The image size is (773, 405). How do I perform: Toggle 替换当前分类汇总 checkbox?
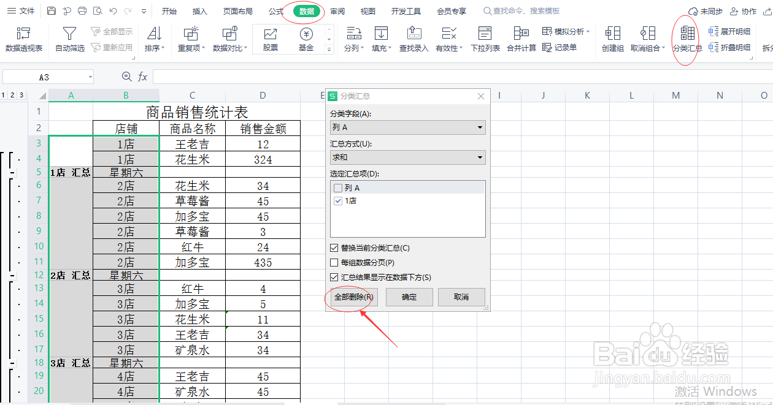pos(334,248)
